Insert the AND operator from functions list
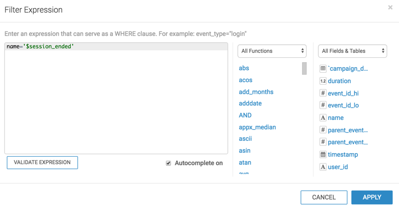This screenshot has height=209, width=399. coord(245,115)
